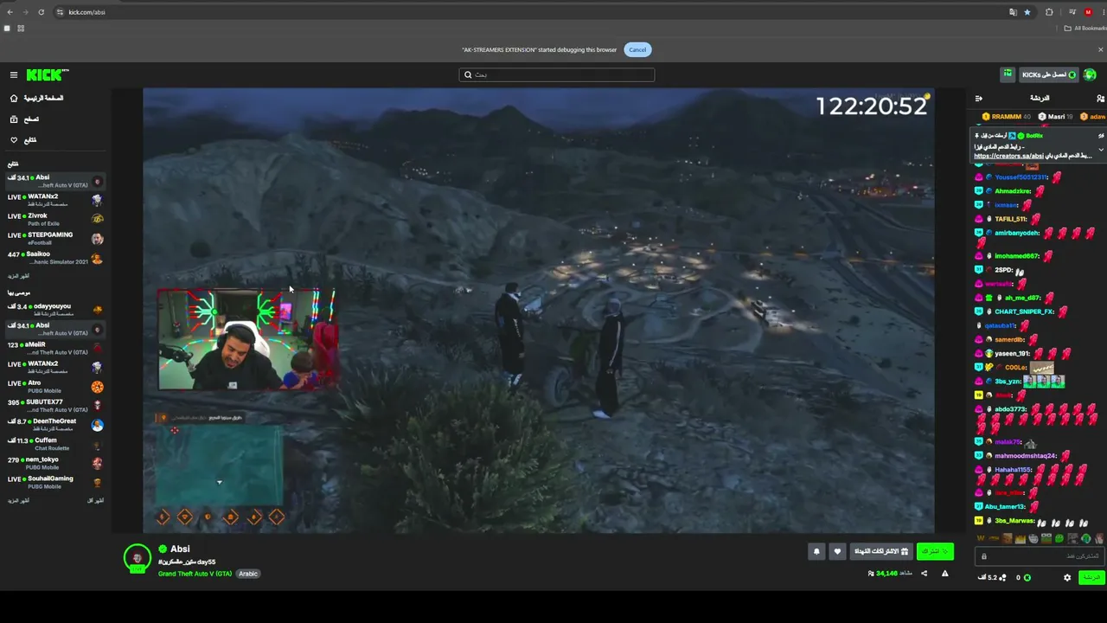
Task: Hide the pinned BotRix message
Action: click(x=1101, y=136)
